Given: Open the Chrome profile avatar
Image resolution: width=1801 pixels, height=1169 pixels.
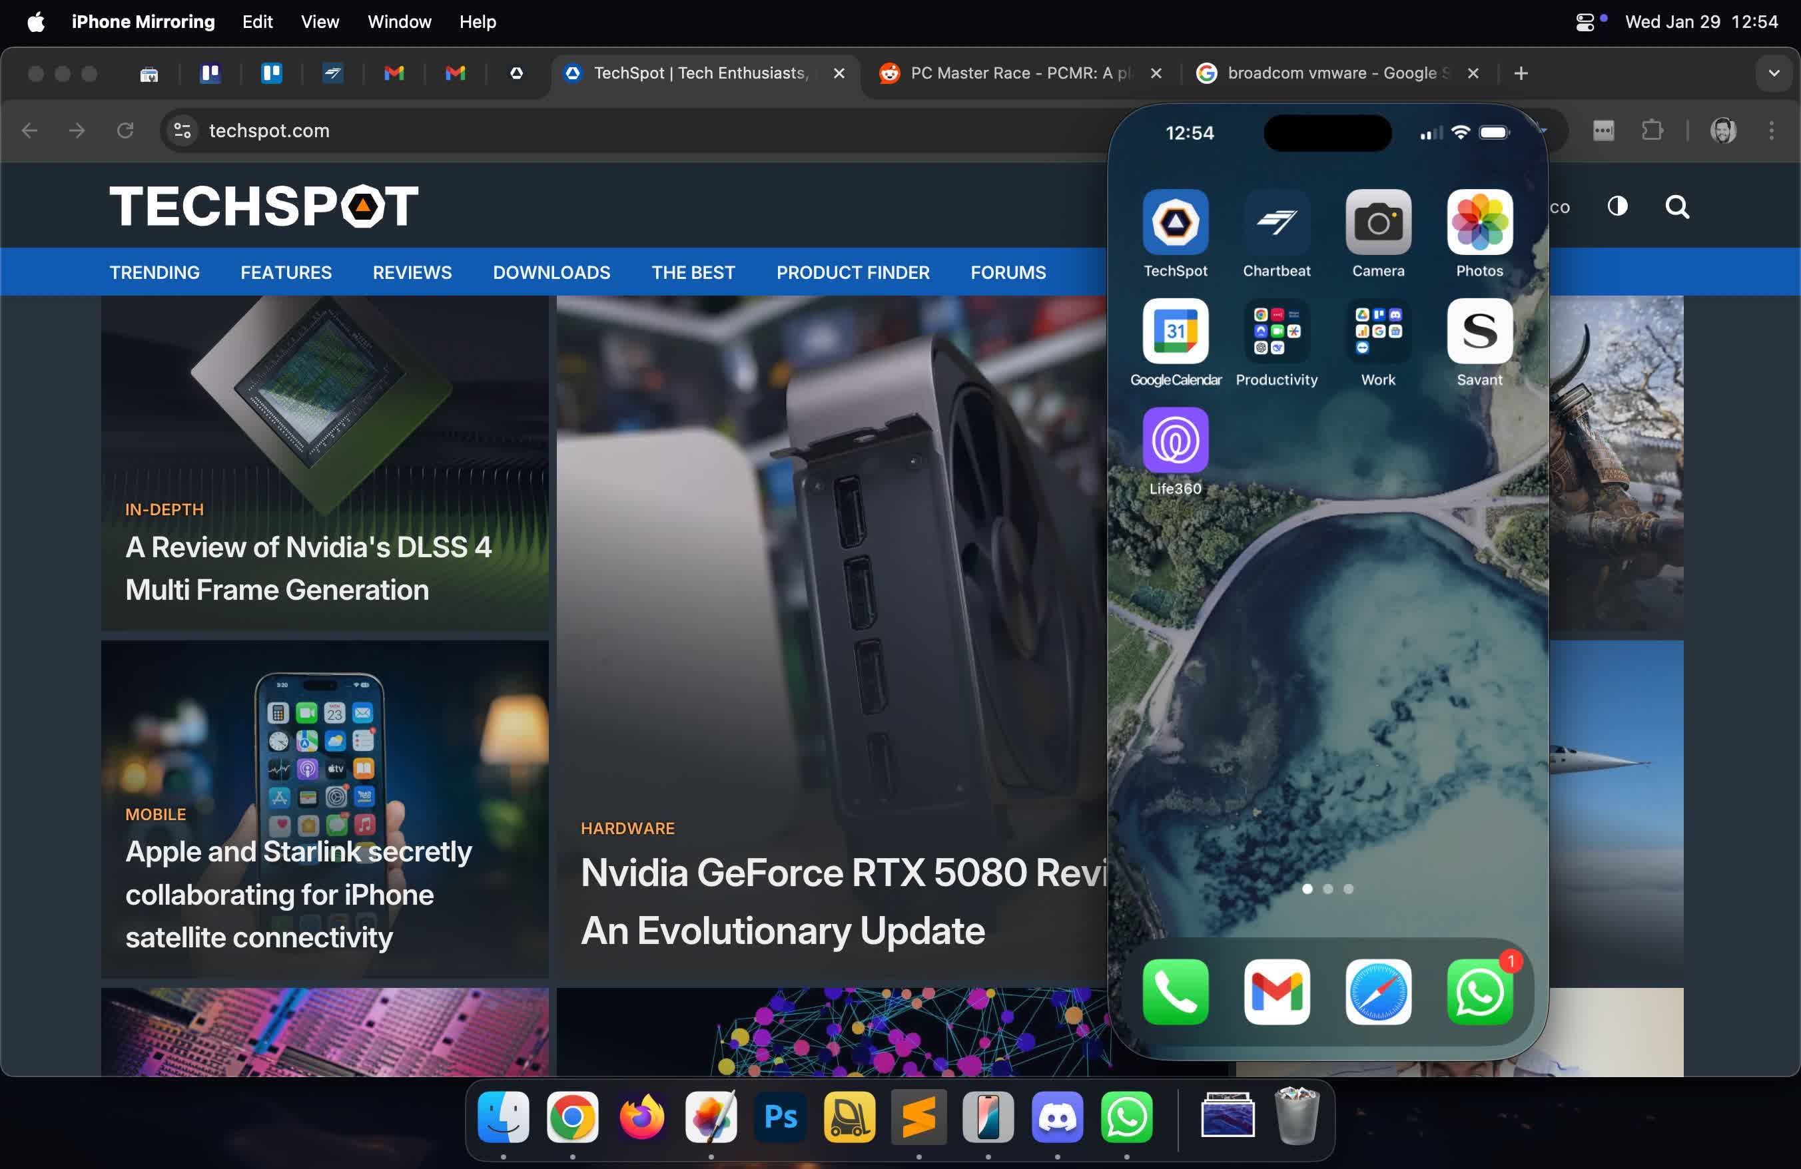Looking at the screenshot, I should click(x=1723, y=130).
